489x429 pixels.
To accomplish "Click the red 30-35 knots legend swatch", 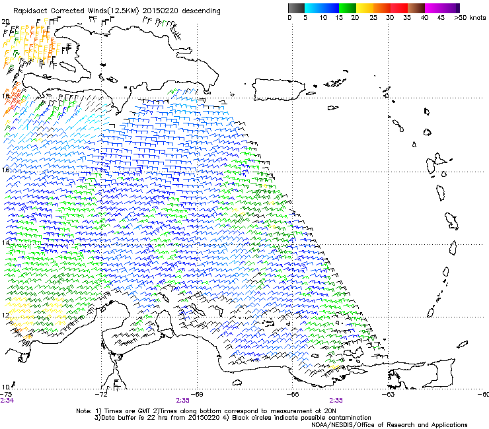I will tap(399, 8).
